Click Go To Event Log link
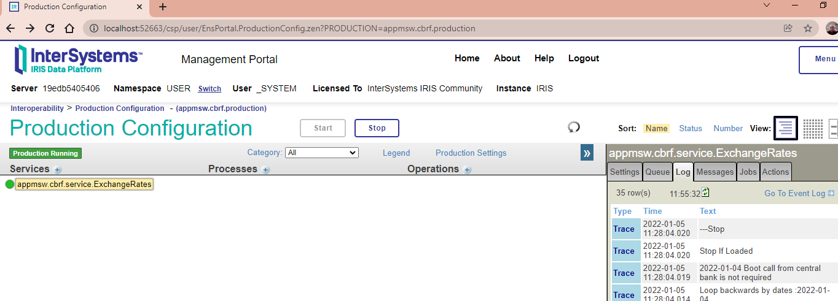 [799, 193]
